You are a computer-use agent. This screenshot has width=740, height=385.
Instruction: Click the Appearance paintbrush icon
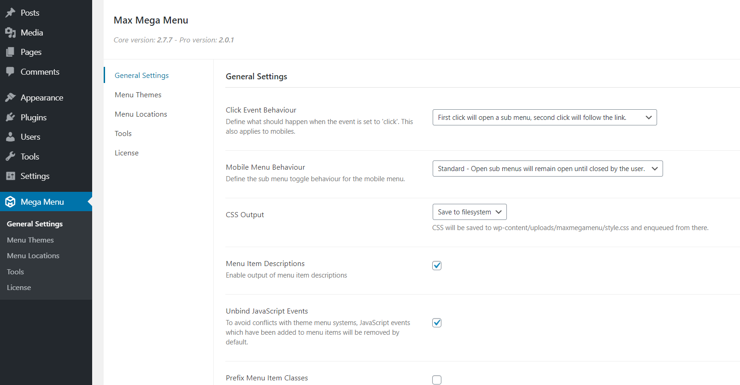pos(10,98)
